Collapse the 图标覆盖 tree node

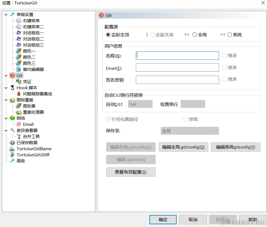(x=6, y=100)
